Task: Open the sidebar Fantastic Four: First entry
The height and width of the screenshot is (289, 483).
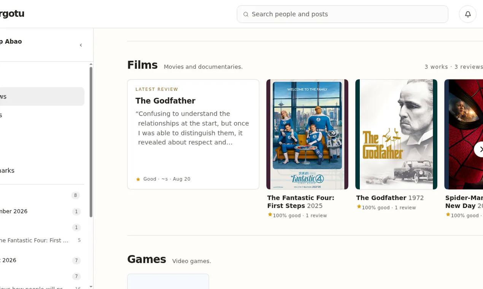Action: pos(41,240)
